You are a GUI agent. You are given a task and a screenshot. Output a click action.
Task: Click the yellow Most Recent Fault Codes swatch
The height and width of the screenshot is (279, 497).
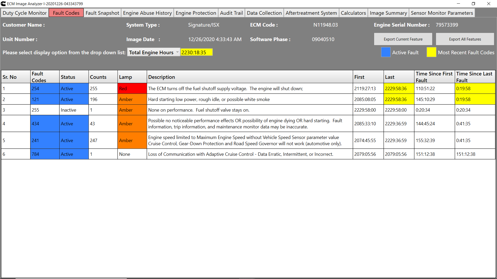431,52
